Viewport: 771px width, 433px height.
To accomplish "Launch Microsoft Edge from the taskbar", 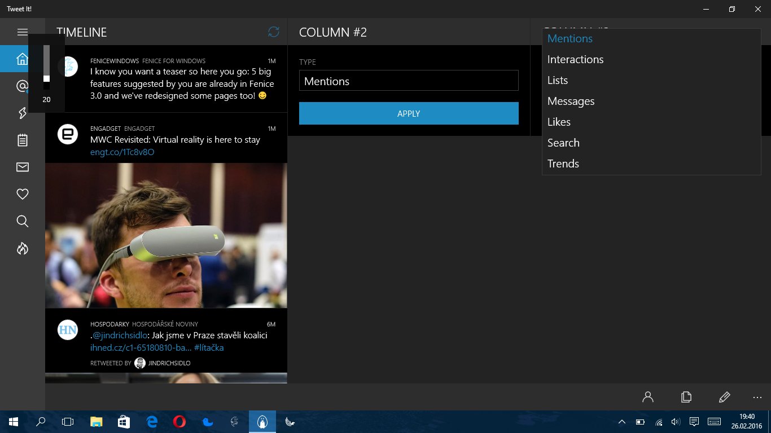I will [152, 422].
